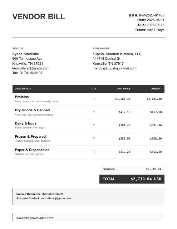Open the knoxville.ar@sysco.com vendor email
The image size is (177, 229).
(31, 68)
